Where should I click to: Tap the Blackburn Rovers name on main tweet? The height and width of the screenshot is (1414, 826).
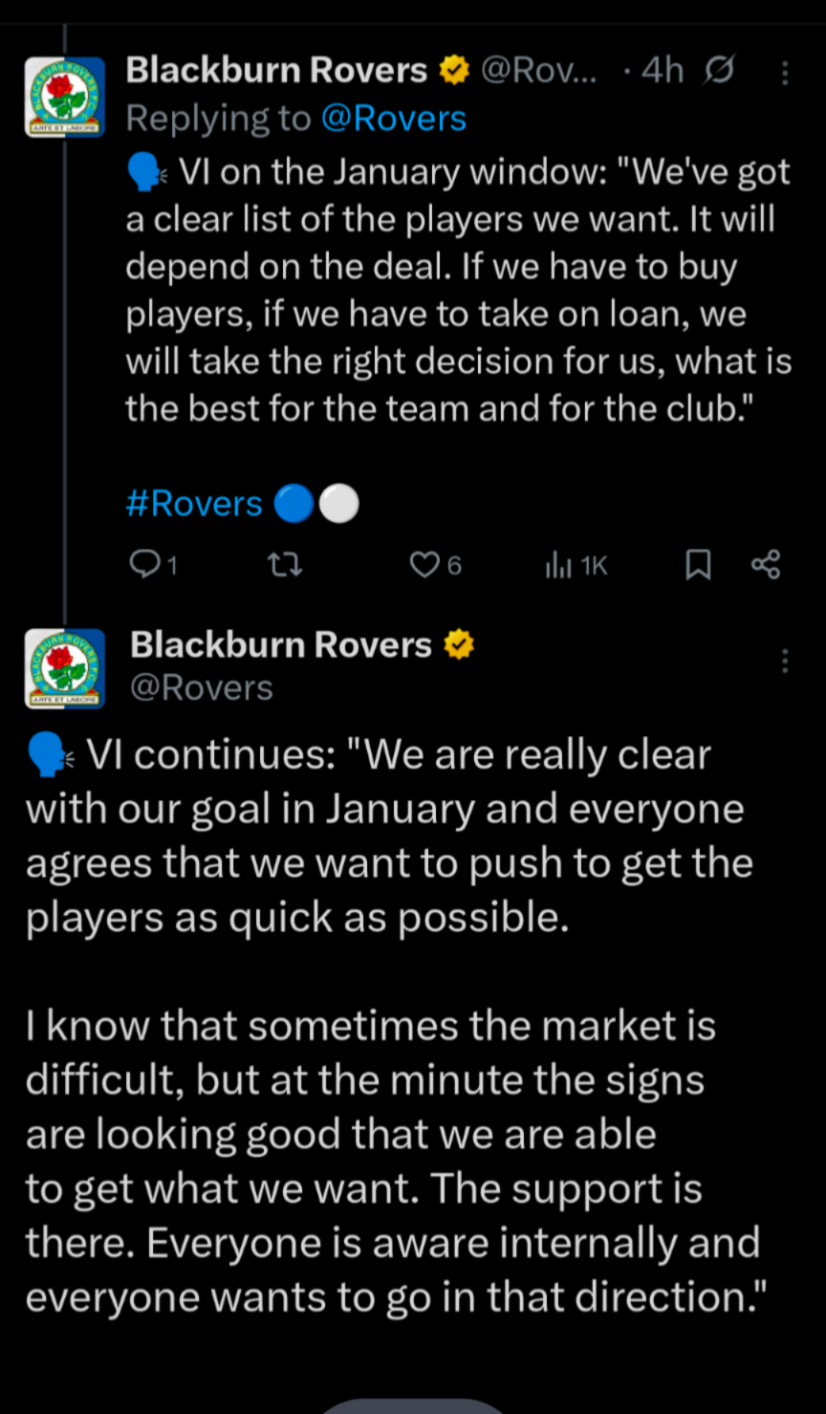pos(280,645)
